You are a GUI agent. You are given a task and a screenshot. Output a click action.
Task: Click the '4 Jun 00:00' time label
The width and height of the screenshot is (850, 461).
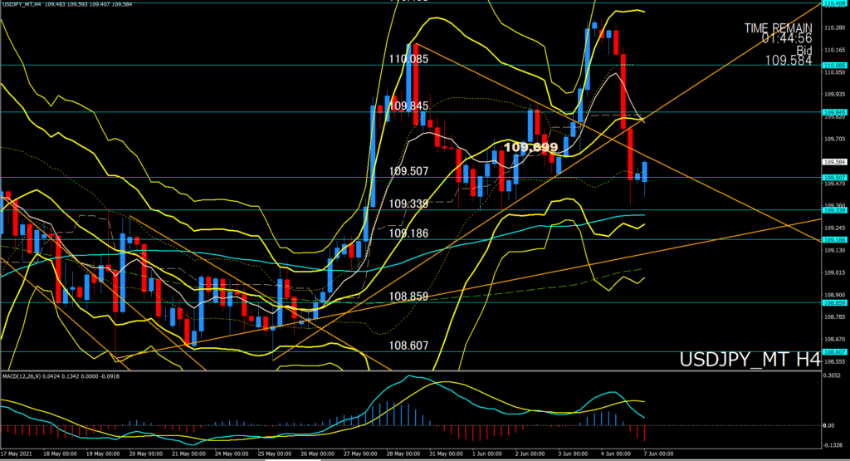616,454
